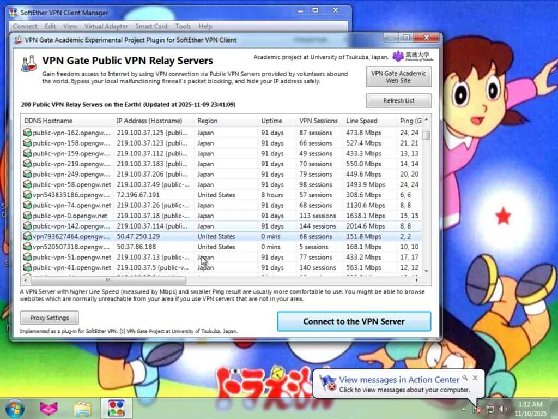Click the 2014.6 Mbps line speed cell

tap(366, 226)
